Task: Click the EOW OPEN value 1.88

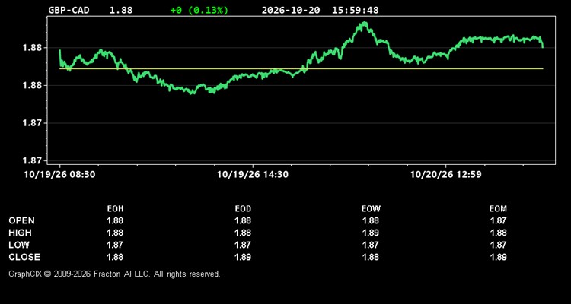Action: (x=371, y=220)
